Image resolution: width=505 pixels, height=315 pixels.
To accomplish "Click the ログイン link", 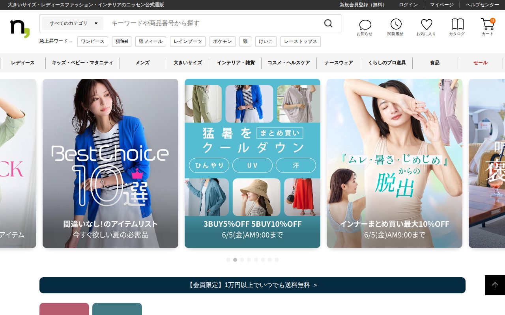I will (408, 5).
